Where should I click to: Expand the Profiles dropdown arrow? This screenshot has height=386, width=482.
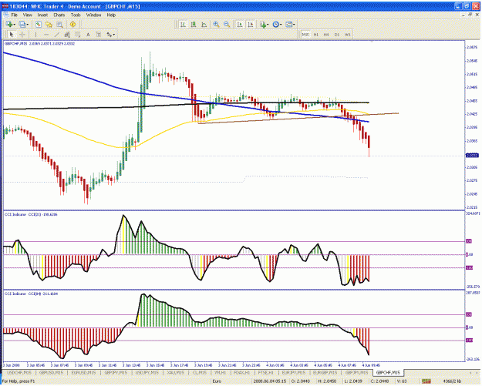pyautogui.click(x=27, y=24)
